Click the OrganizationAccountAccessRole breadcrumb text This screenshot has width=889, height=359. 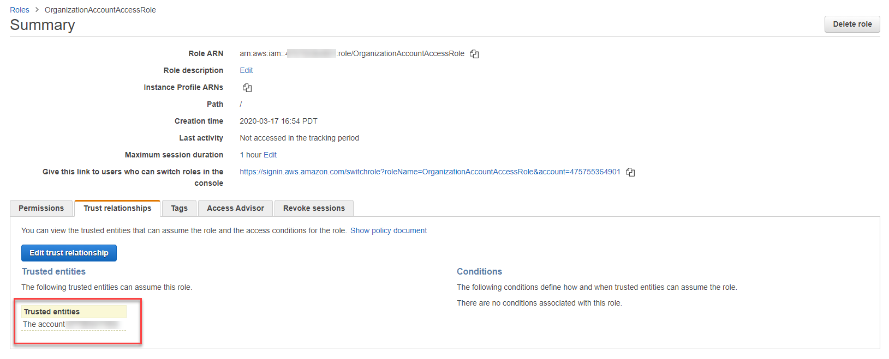pos(100,10)
